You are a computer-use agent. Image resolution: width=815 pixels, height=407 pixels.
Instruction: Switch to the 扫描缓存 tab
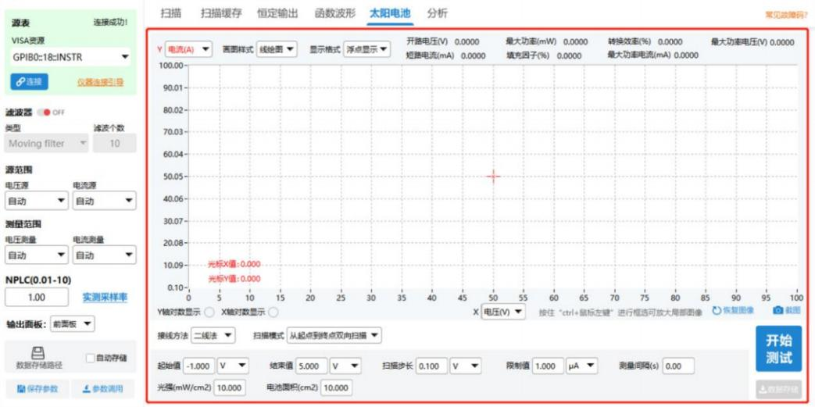click(x=221, y=13)
